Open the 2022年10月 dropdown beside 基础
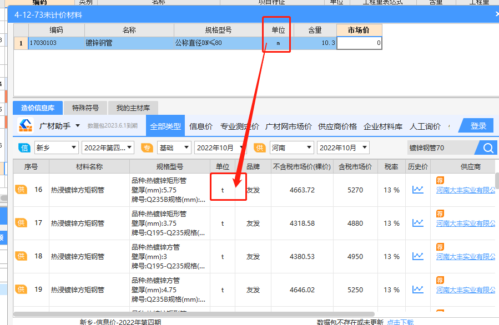The width and height of the screenshot is (499, 325). tap(220, 148)
